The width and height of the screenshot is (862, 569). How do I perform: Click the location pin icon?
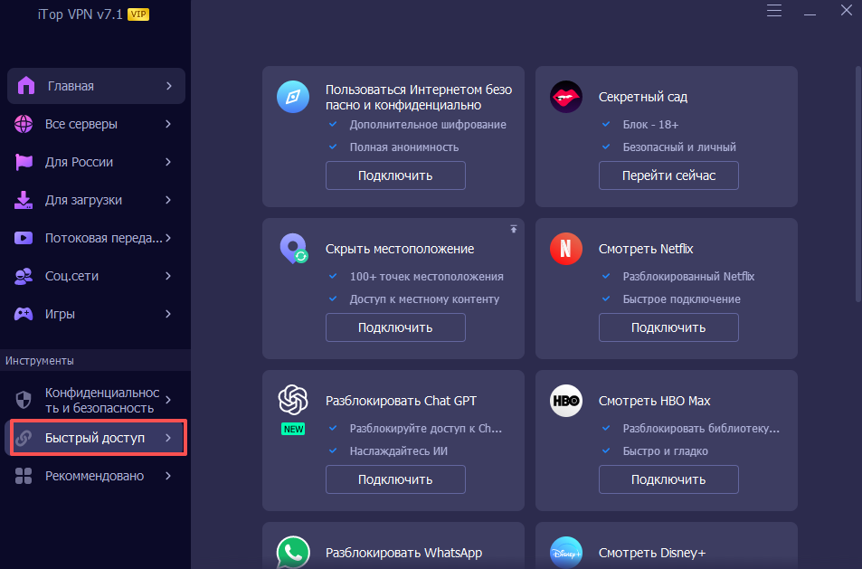point(293,249)
